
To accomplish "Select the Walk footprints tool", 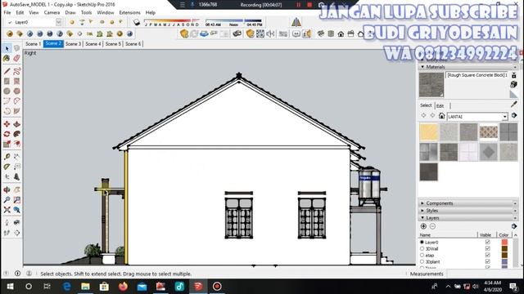I will pos(7,233).
